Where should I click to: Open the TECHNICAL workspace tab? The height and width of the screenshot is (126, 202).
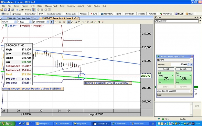tap(107, 14)
